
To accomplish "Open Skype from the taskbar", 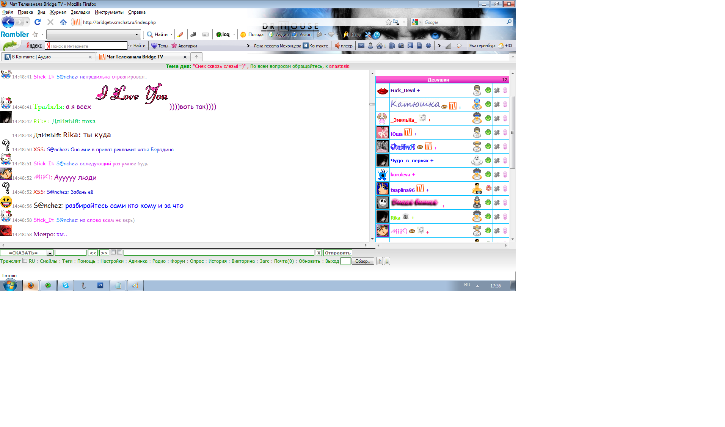I will (x=66, y=286).
